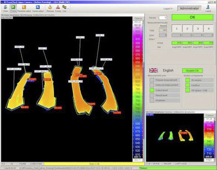Select the green Check toolbar icon

tap(13, 8)
